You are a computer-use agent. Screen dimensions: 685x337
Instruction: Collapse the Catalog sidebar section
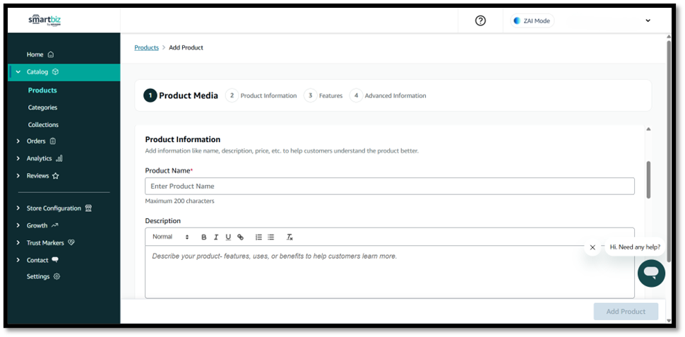(18, 72)
